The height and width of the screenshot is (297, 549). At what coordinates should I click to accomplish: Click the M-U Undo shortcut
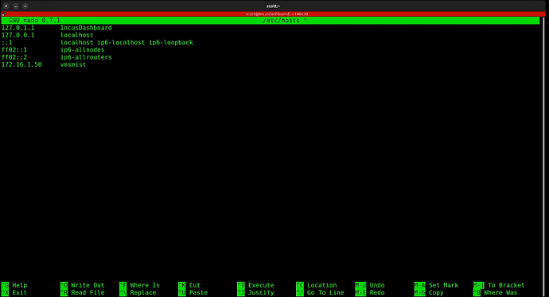tap(370, 285)
